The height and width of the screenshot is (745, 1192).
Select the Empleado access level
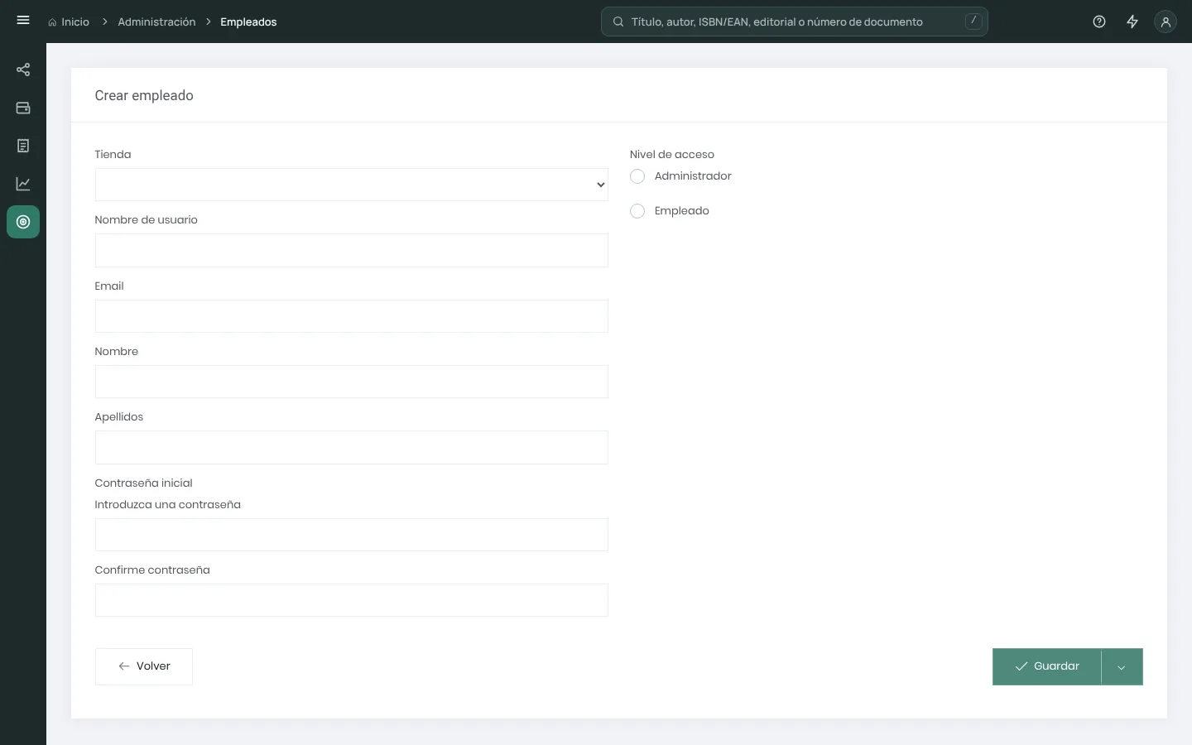[x=637, y=211]
